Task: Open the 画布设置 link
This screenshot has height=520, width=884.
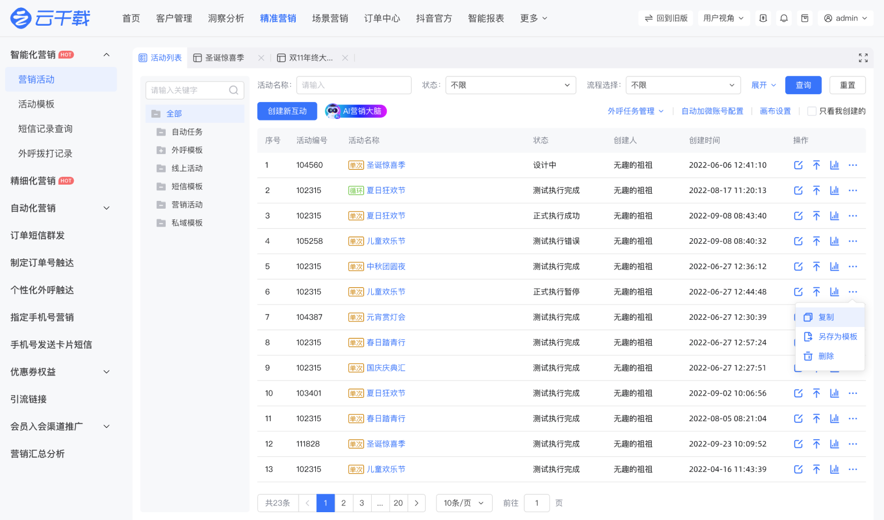Action: (x=775, y=111)
